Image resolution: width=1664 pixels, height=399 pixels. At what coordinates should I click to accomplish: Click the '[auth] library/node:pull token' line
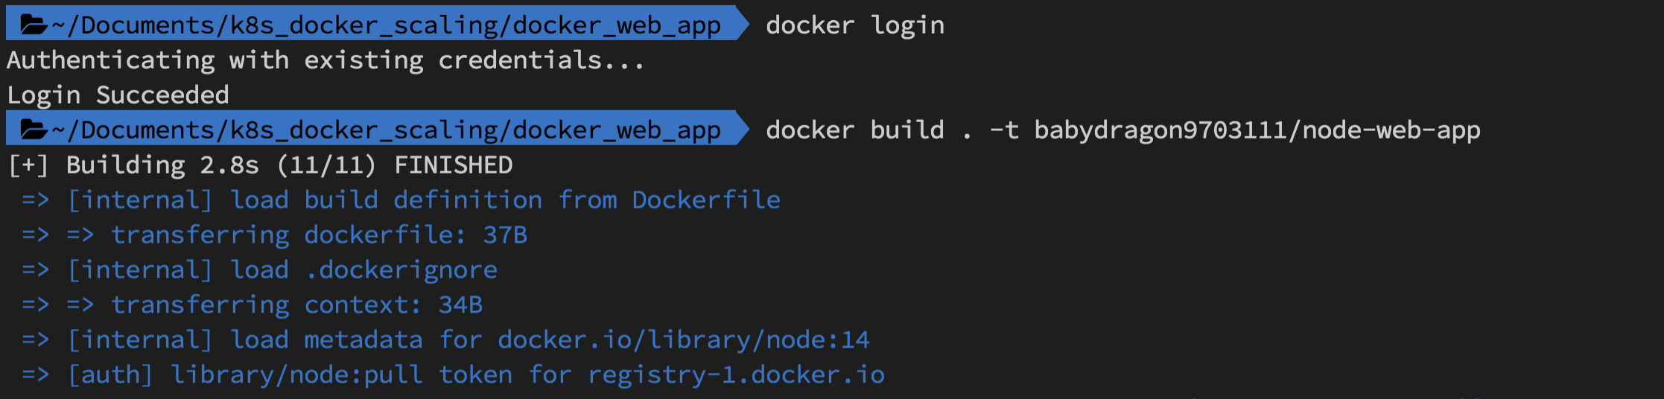click(453, 375)
